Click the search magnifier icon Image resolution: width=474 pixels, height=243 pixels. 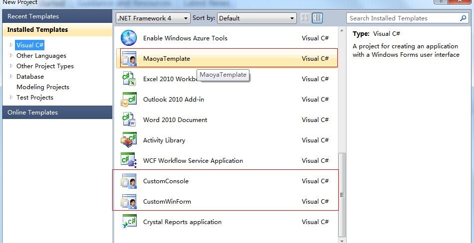click(463, 18)
